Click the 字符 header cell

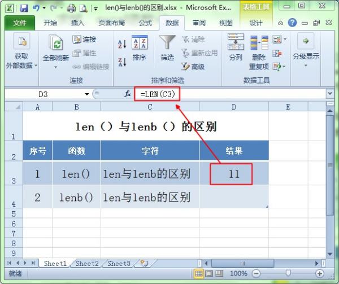150,151
